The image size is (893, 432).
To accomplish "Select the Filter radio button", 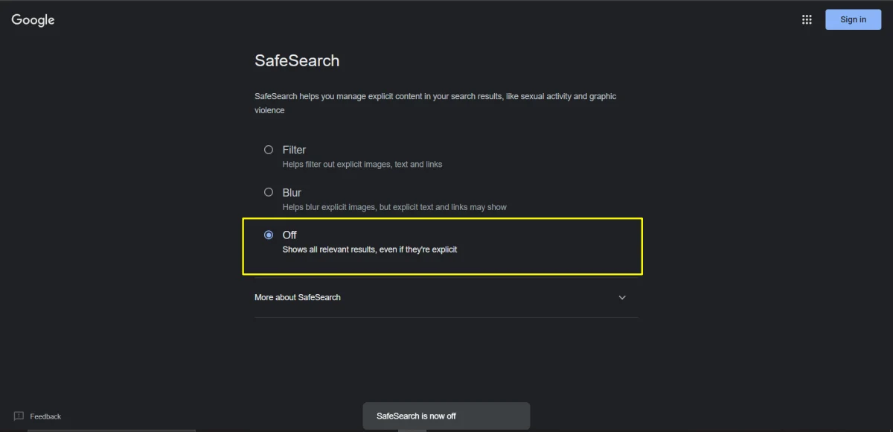I will coord(269,149).
